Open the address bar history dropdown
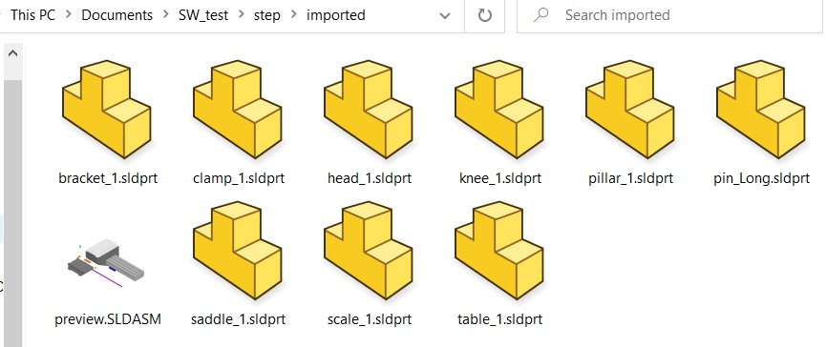This screenshot has height=347, width=826. (x=445, y=16)
